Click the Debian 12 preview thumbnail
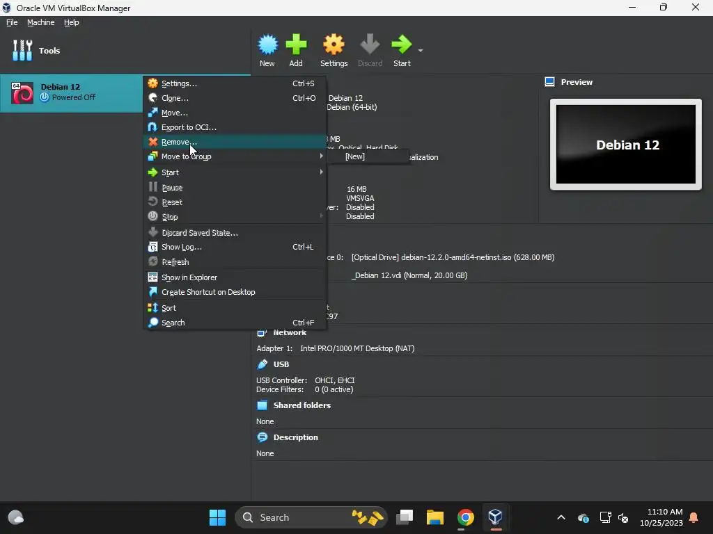This screenshot has width=713, height=534. tap(626, 145)
